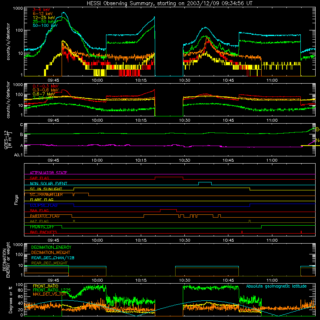This screenshot has height=320, width=320.
Task: Click the PARTICLE_FLAG label
Action: pos(45,216)
